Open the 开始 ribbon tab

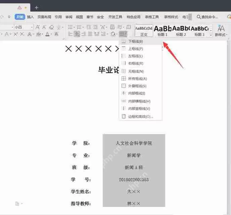pyautogui.click(x=20, y=17)
